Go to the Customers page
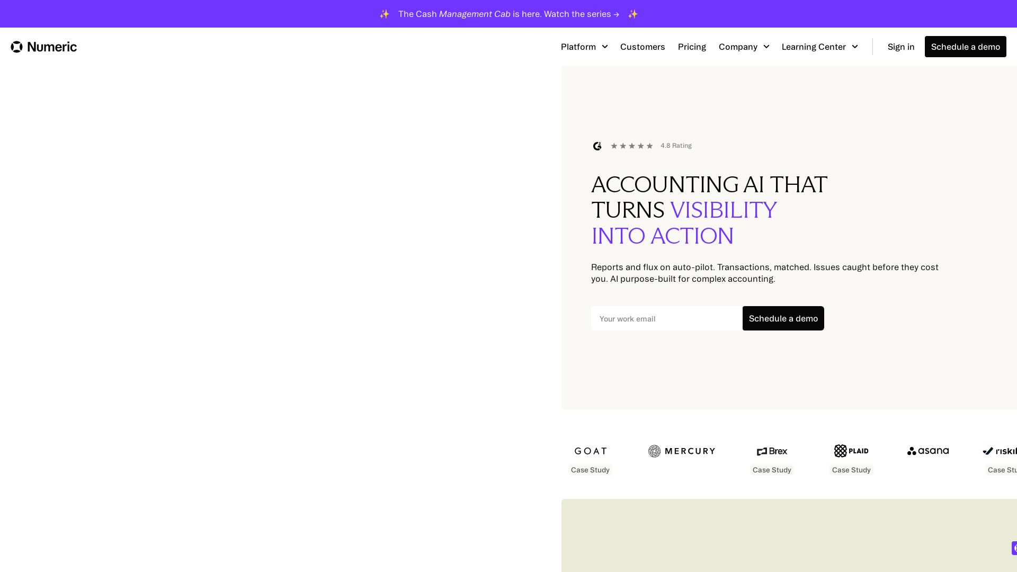Image resolution: width=1017 pixels, height=572 pixels. click(x=643, y=47)
